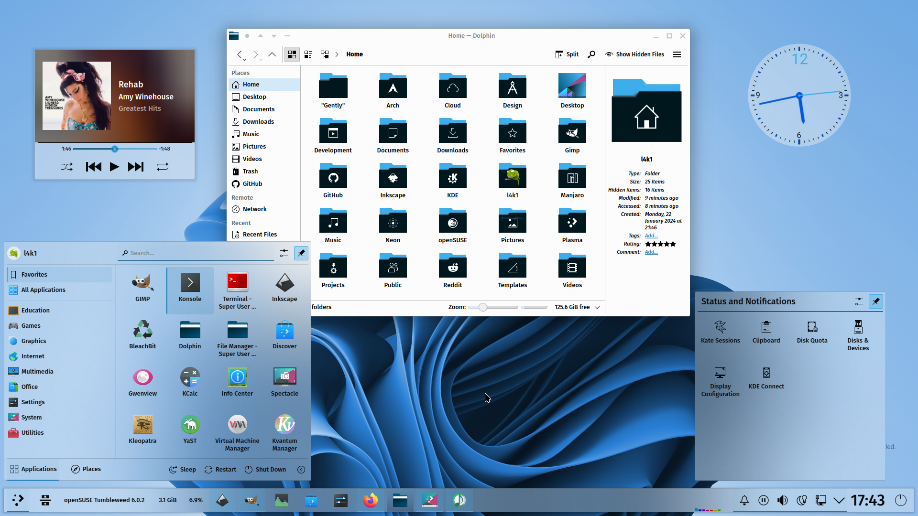
Task: Open Disk Quota in system tray panel
Action: [812, 333]
